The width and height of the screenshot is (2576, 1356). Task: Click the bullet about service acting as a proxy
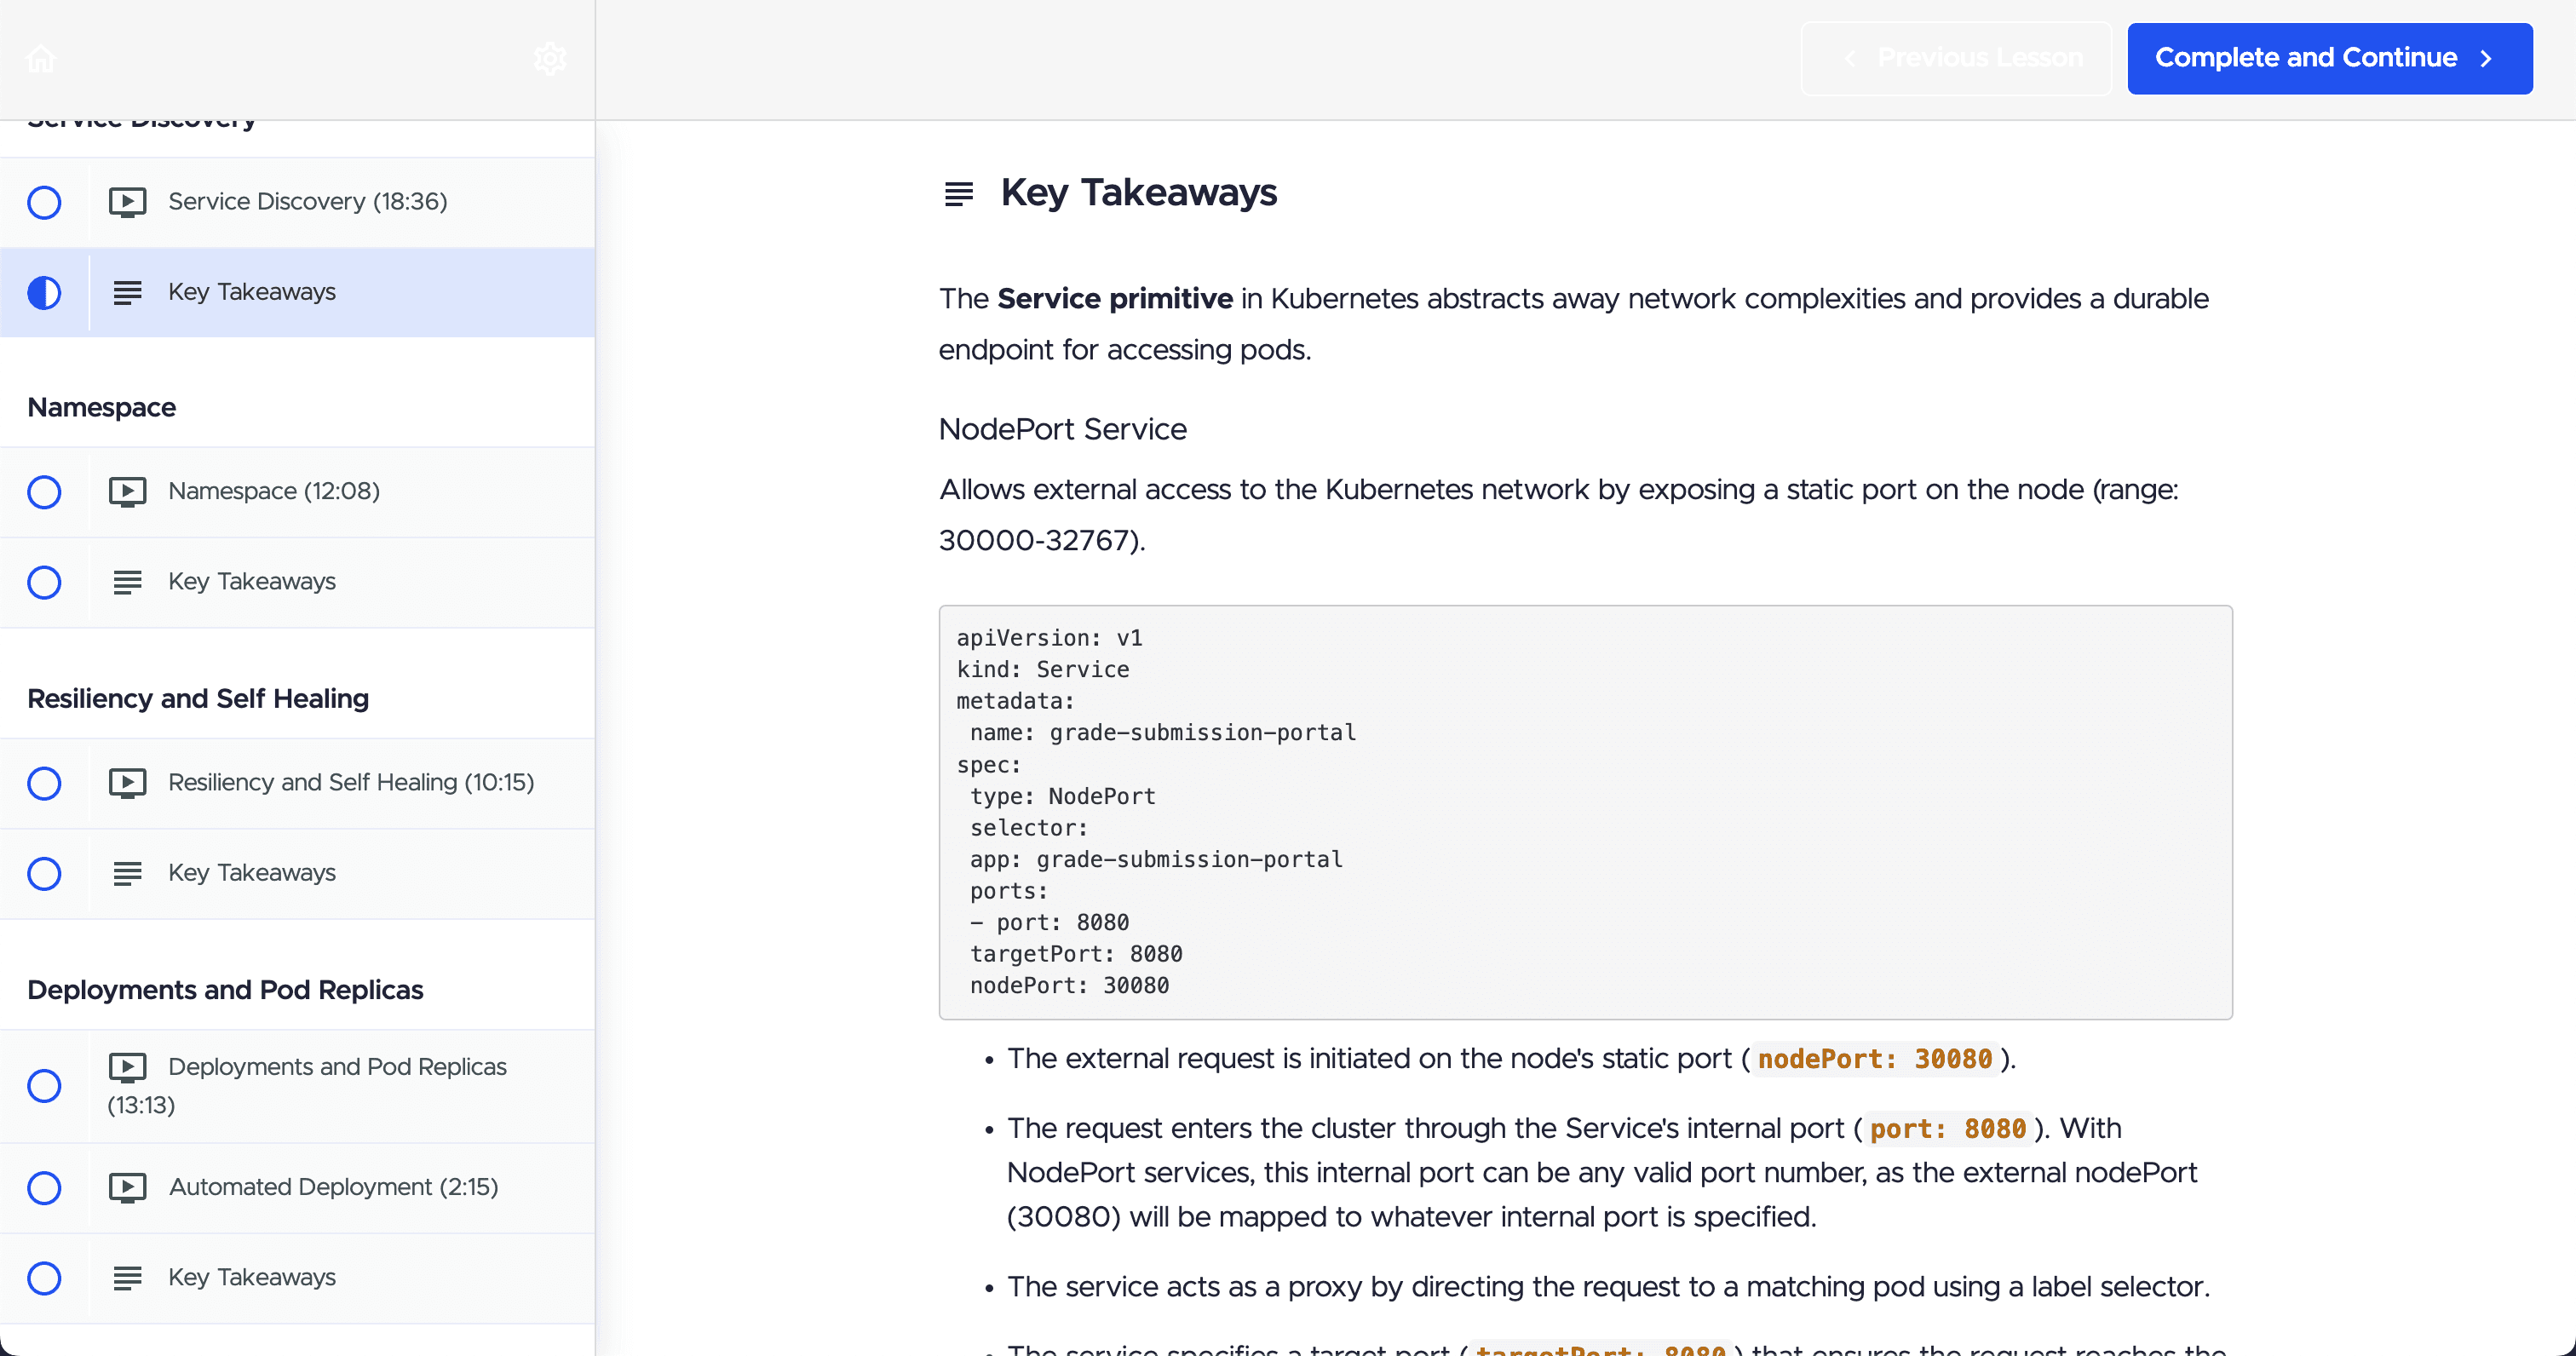point(1608,1287)
